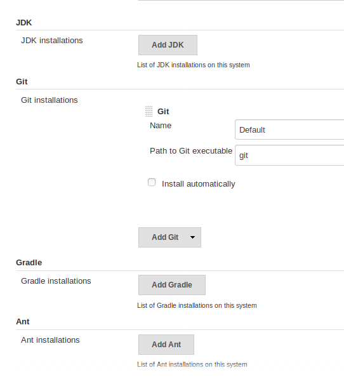Image resolution: width=344 pixels, height=377 pixels.
Task: Click the drag handle beside Git entry
Action: click(x=149, y=112)
